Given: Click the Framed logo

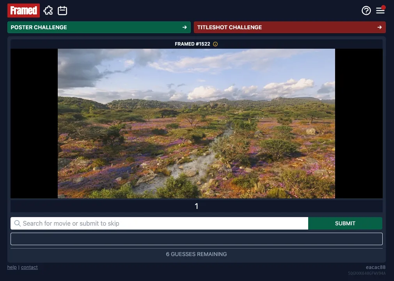Looking at the screenshot, I should (x=24, y=11).
